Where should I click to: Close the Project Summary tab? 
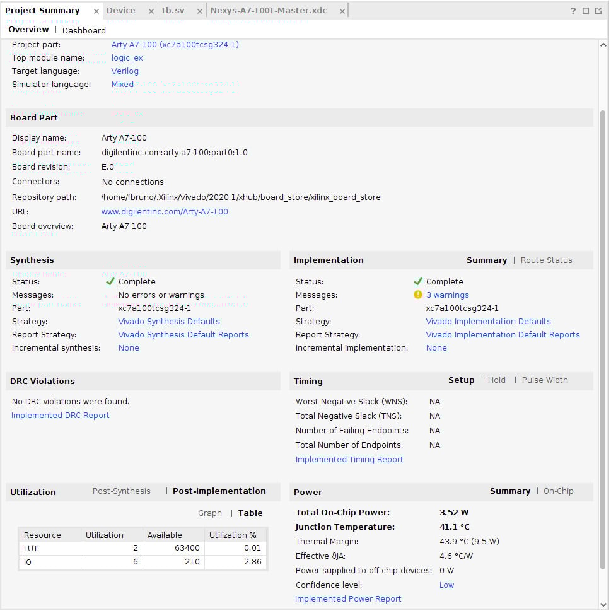click(96, 11)
